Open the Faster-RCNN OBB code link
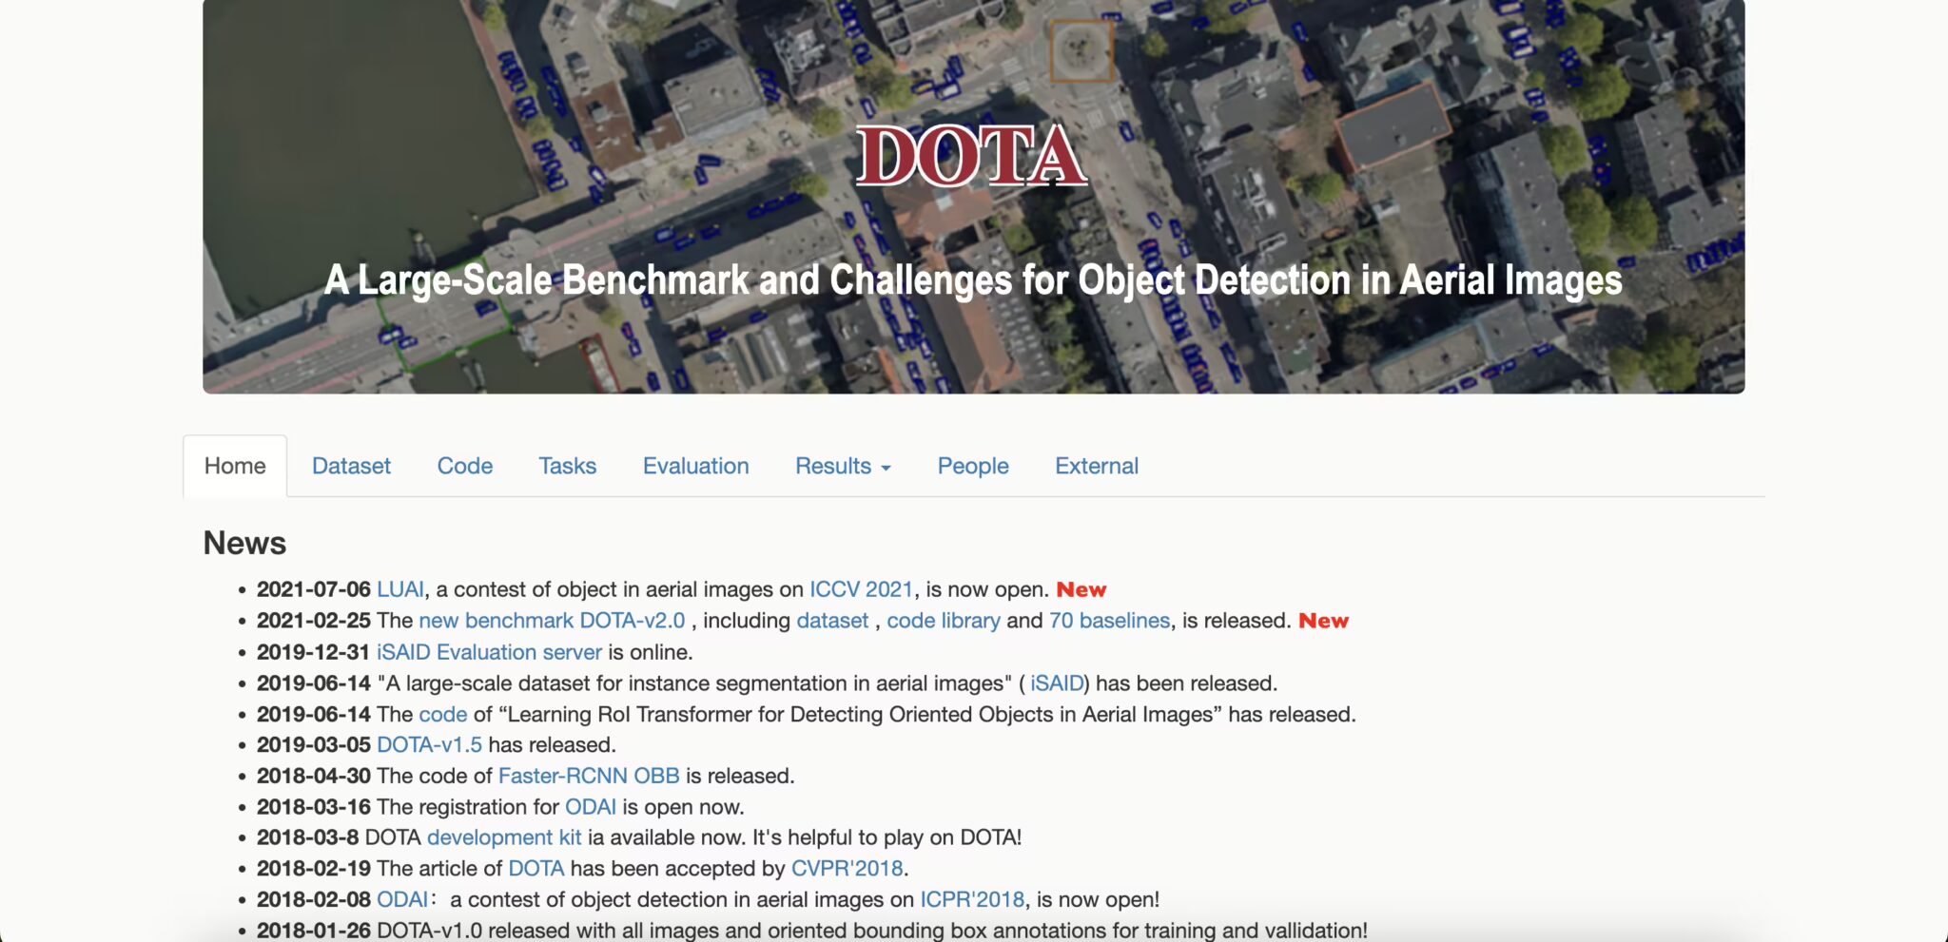 coord(588,776)
